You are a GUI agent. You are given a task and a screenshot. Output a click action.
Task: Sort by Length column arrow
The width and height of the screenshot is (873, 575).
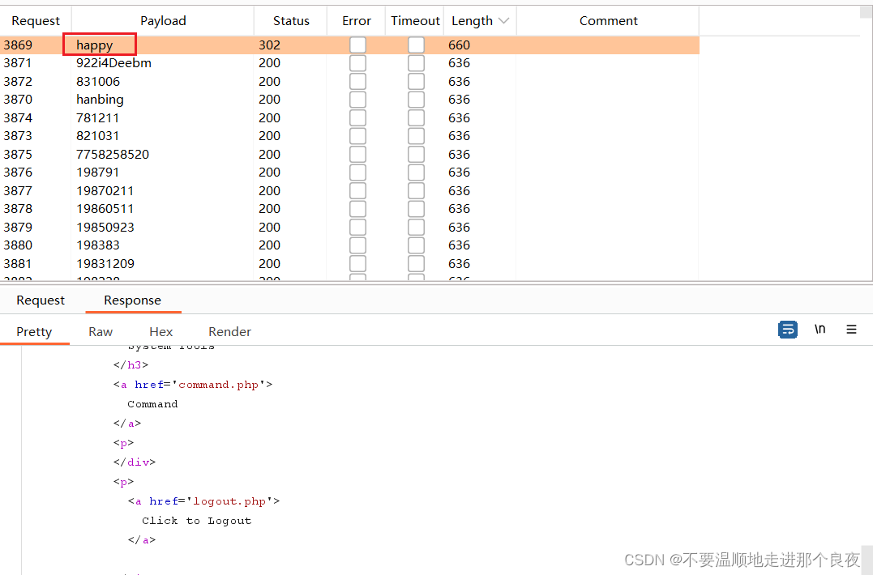pos(504,21)
